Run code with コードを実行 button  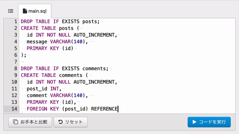coord(209,122)
